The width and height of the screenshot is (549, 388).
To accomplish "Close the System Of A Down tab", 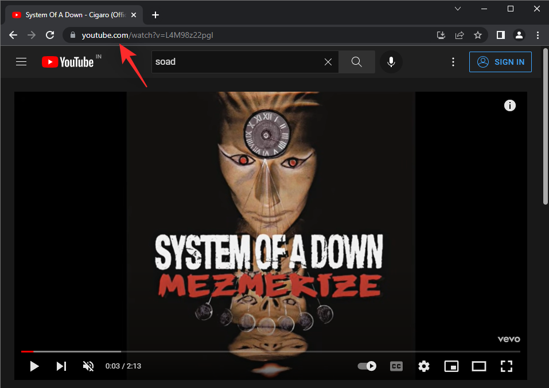I will 134,15.
